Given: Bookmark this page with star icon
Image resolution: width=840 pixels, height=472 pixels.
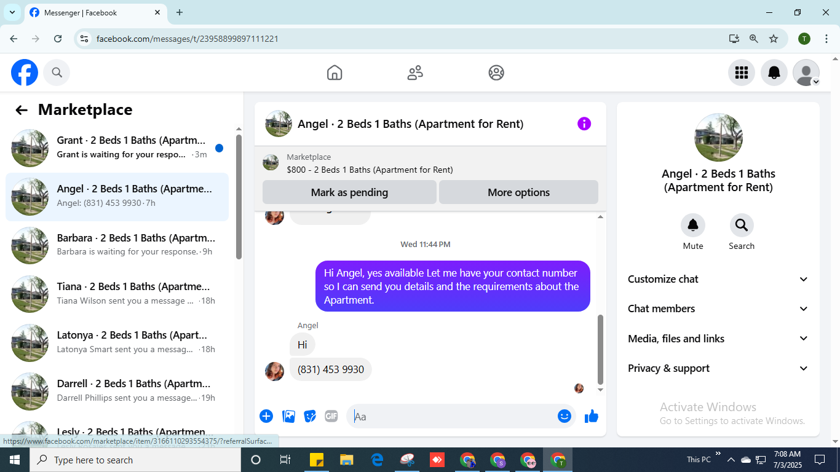Looking at the screenshot, I should tap(774, 39).
